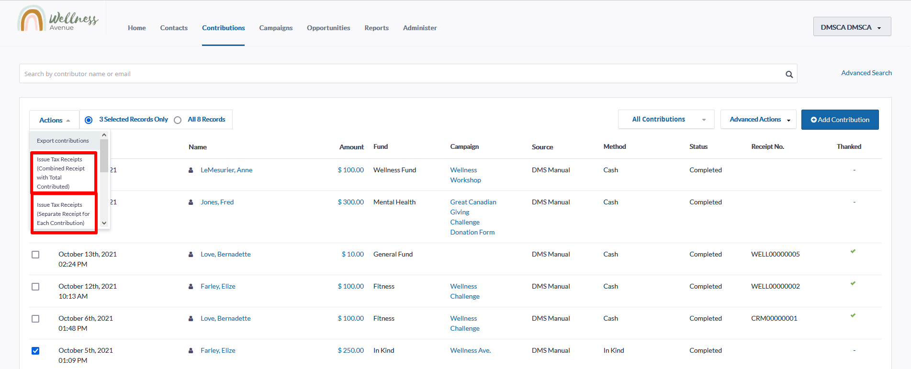The height and width of the screenshot is (369, 911).
Task: Click the person icon in the October 13th row
Action: [191, 254]
